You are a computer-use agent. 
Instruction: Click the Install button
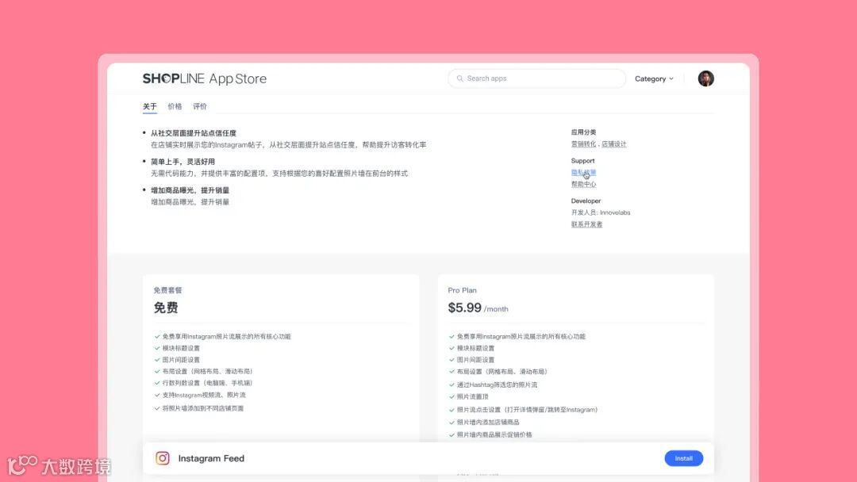coord(684,458)
